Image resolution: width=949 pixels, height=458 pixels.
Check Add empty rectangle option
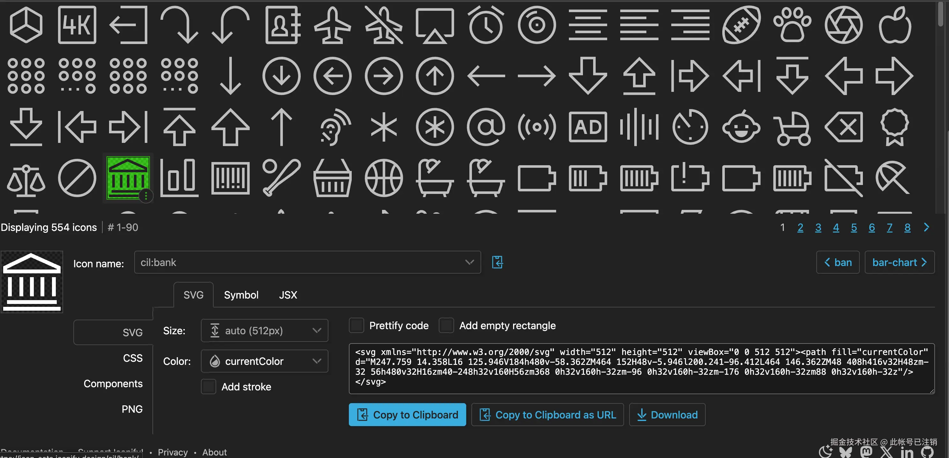[446, 325]
